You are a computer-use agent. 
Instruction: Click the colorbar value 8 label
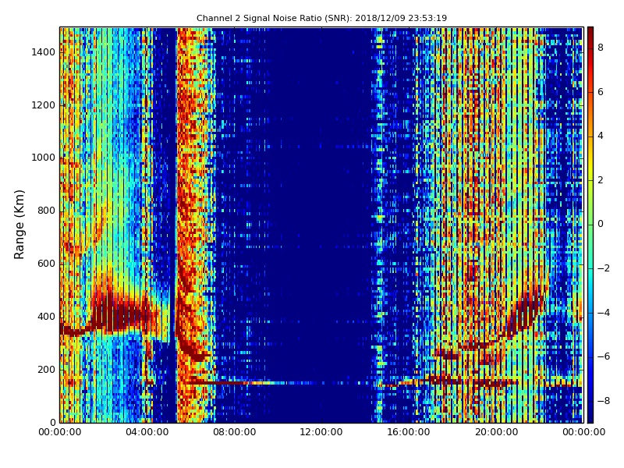coord(601,48)
